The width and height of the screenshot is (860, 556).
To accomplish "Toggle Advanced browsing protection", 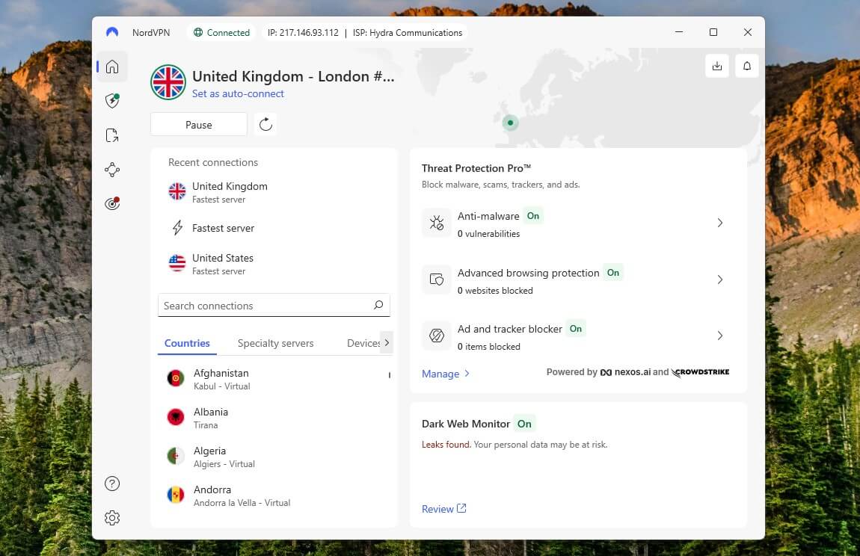I will [613, 273].
